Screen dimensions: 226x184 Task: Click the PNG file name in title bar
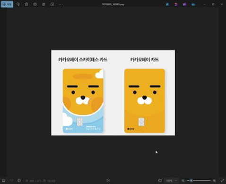pyautogui.click(x=113, y=4)
